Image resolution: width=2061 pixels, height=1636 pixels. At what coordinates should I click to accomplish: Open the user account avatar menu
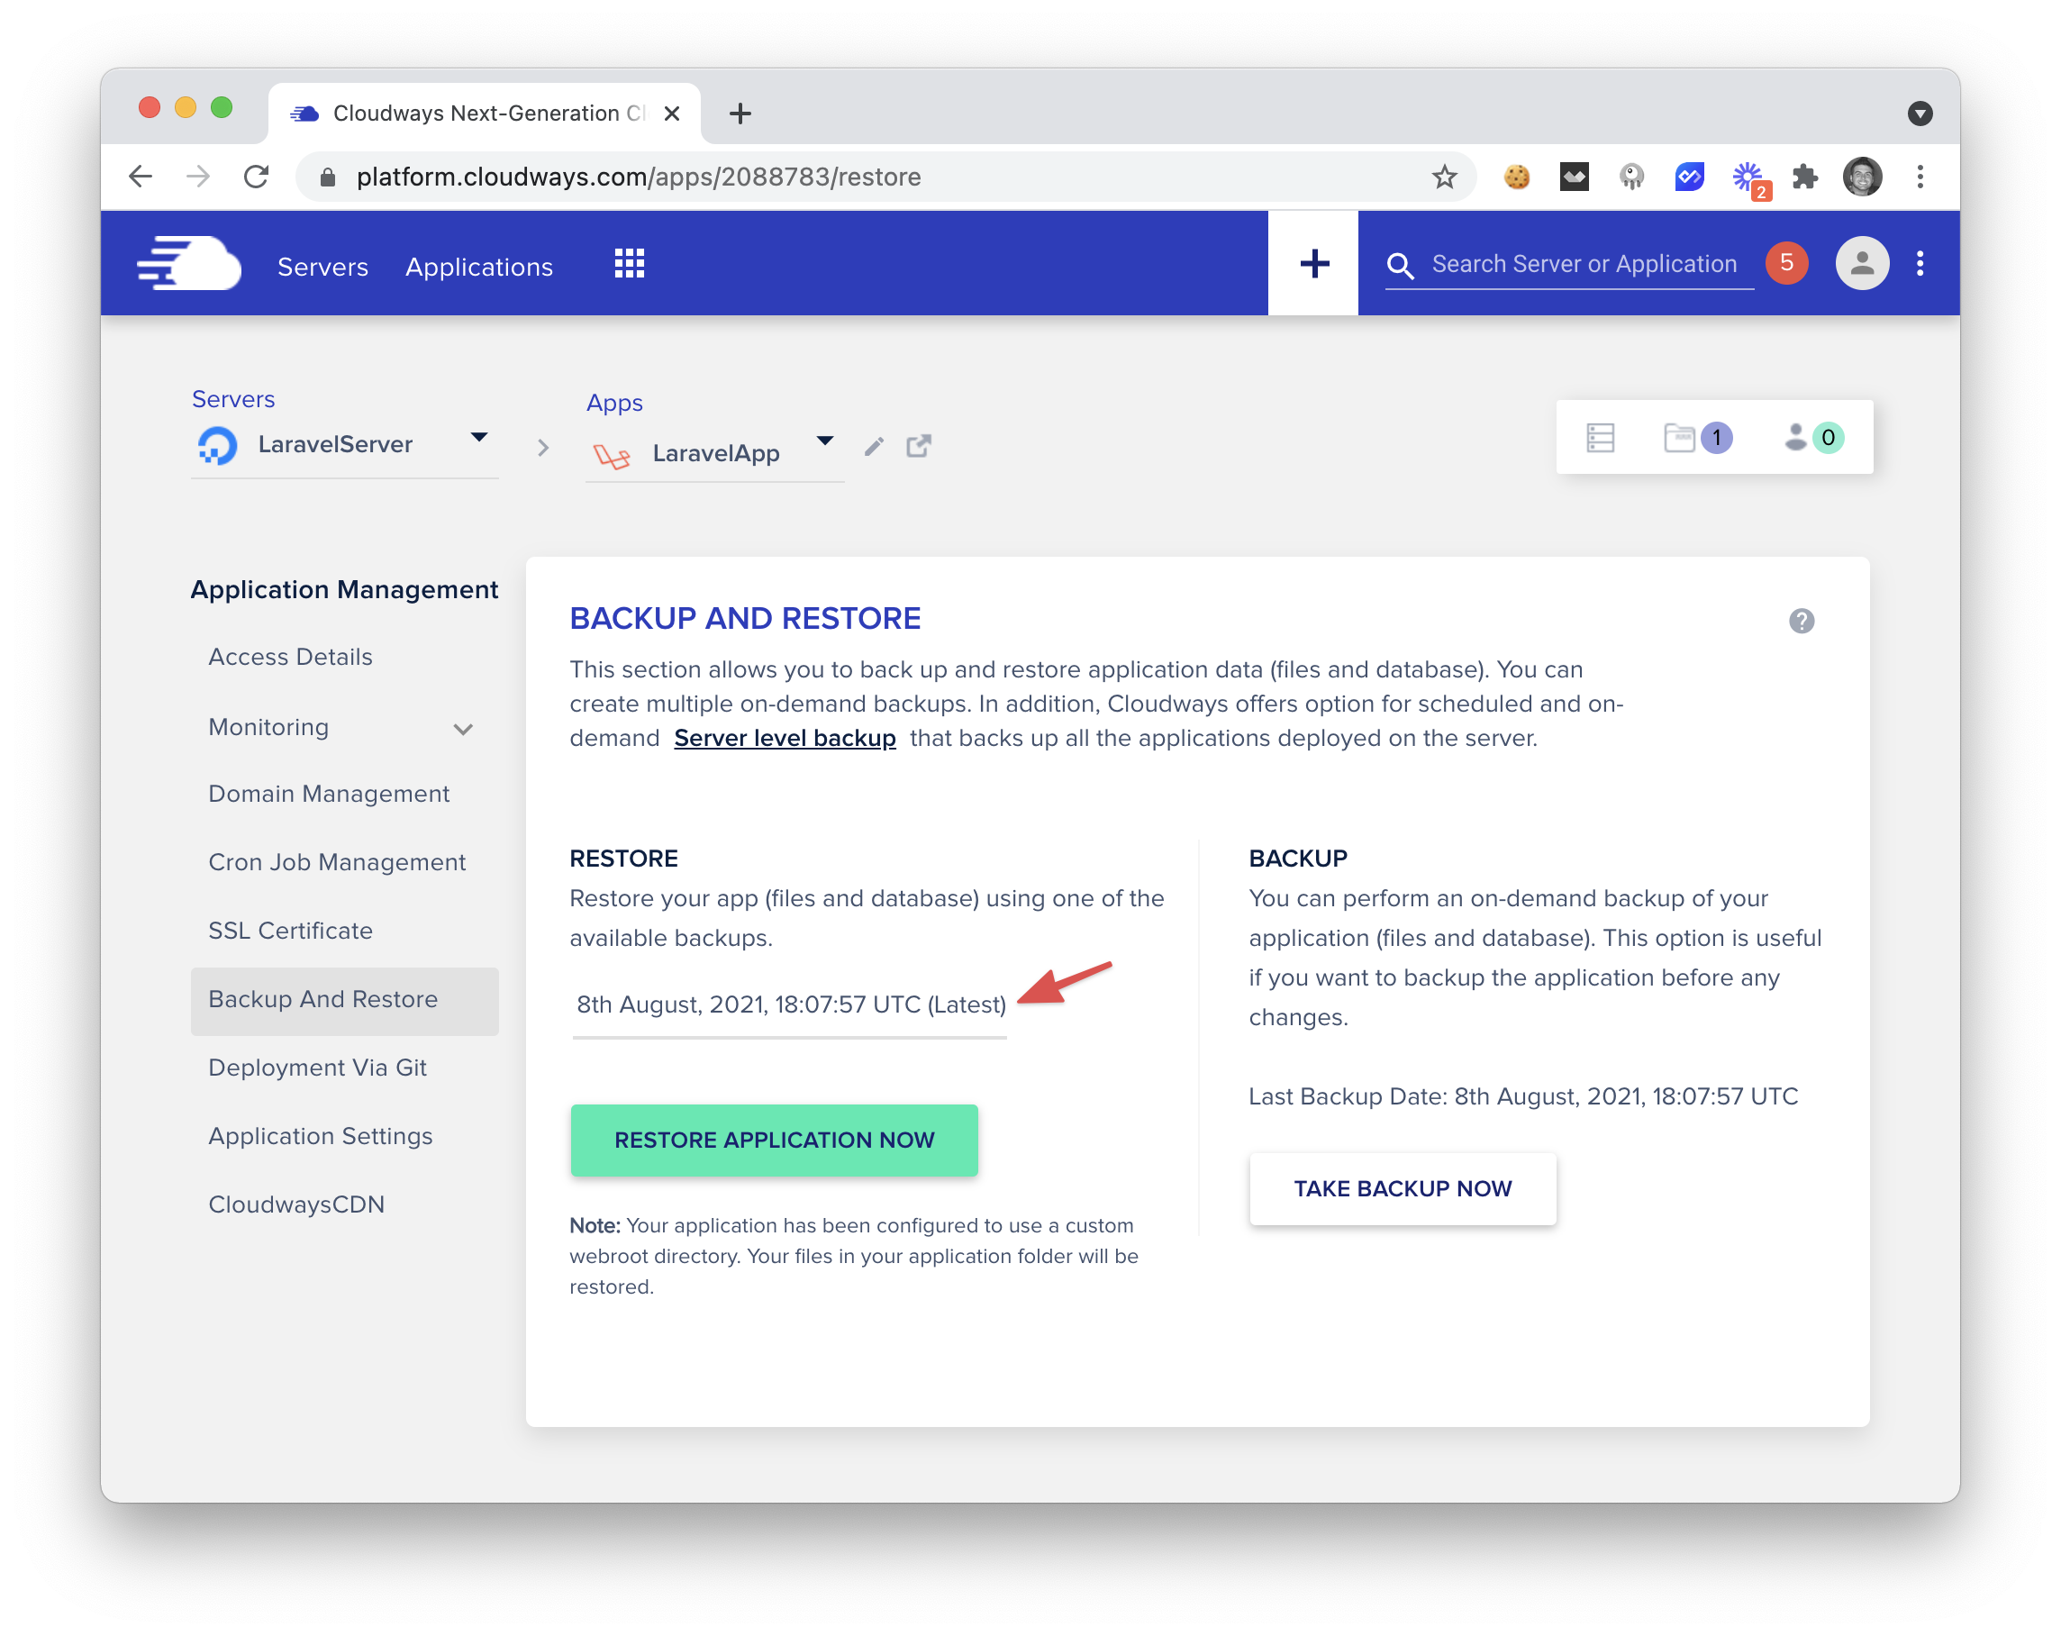click(x=1861, y=264)
